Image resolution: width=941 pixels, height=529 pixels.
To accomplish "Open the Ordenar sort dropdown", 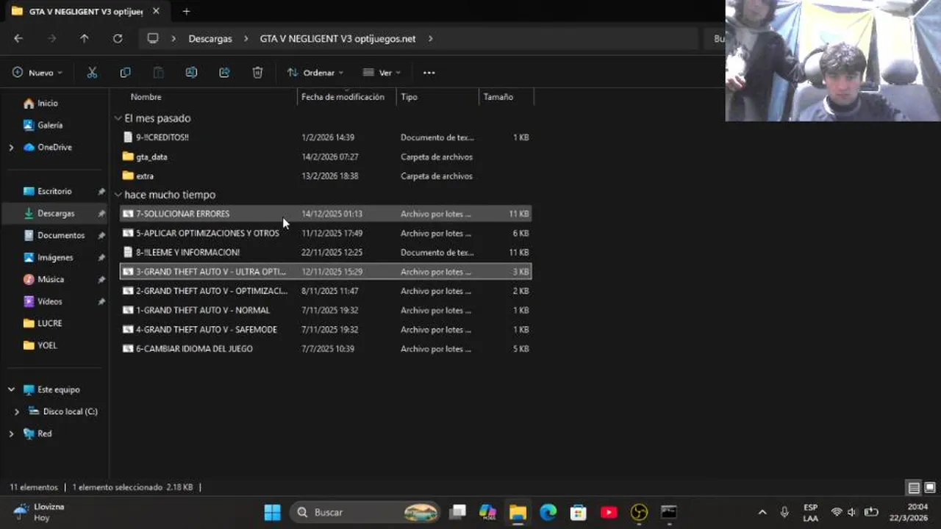I will [315, 73].
